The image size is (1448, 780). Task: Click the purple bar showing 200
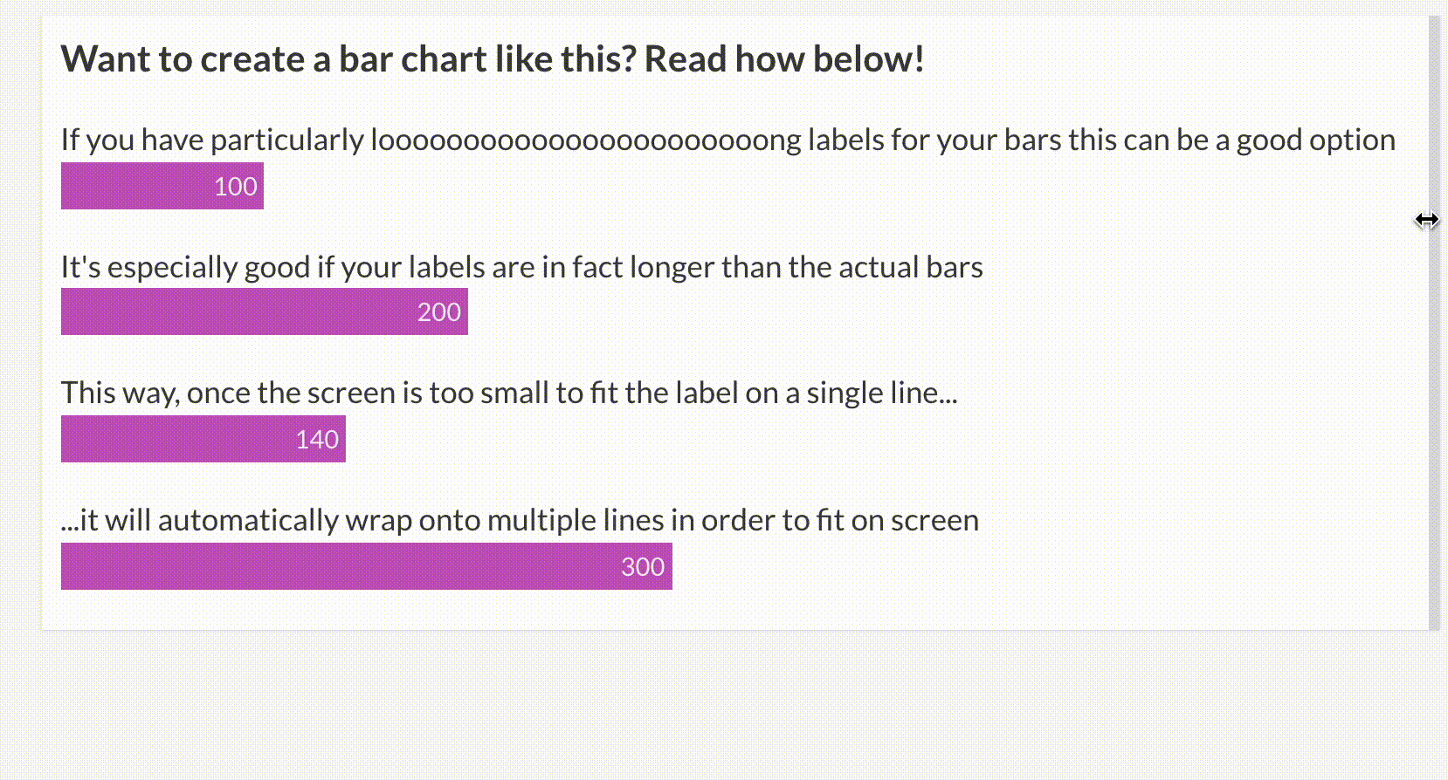tap(265, 311)
